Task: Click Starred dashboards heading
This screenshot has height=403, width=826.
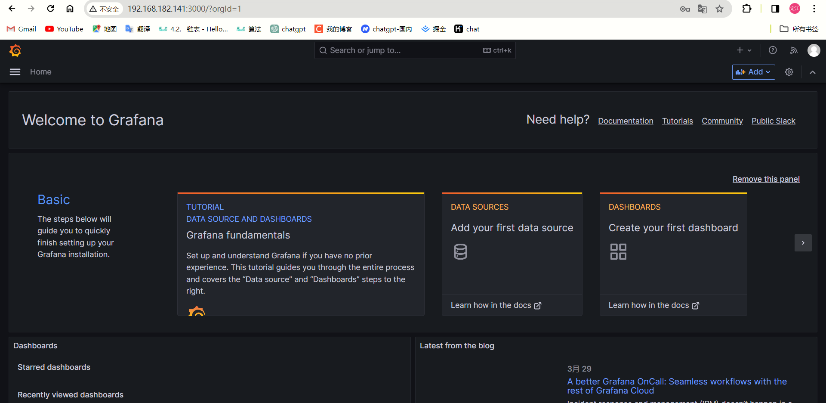Action: (x=54, y=367)
